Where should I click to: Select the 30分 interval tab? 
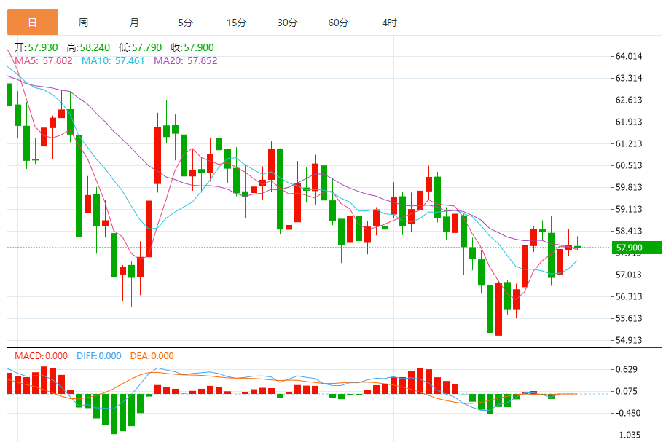pyautogui.click(x=287, y=23)
